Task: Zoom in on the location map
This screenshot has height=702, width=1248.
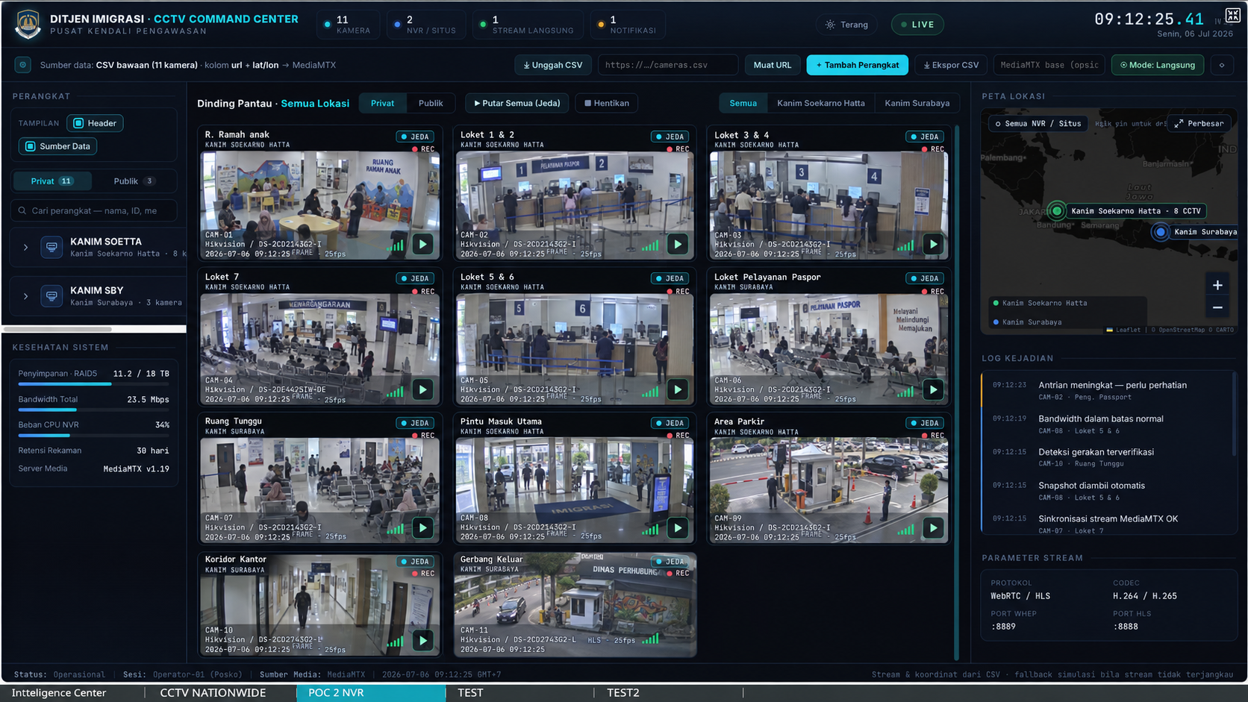Action: [x=1217, y=285]
